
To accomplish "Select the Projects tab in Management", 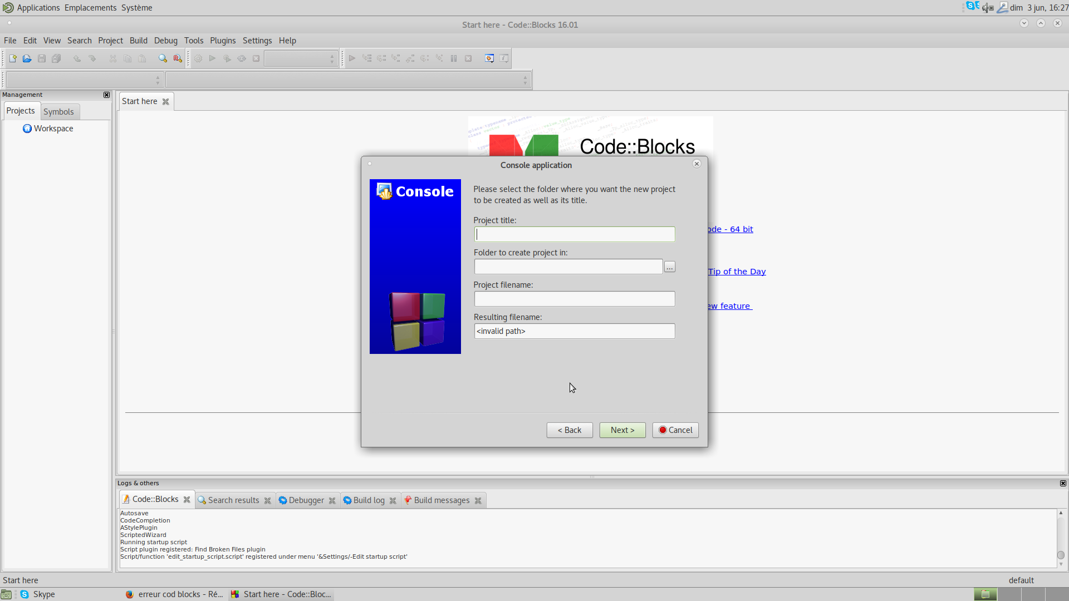I will 21,111.
